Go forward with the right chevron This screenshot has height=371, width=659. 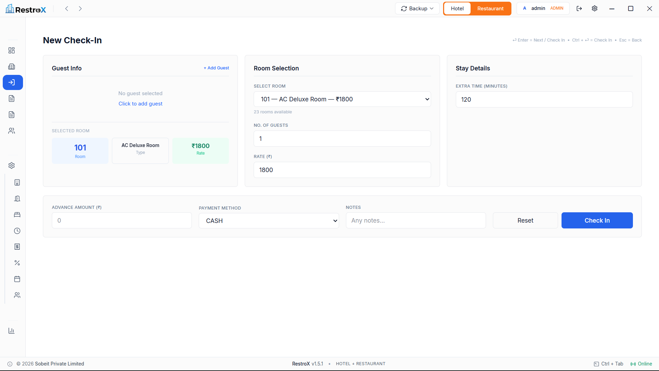tap(80, 9)
